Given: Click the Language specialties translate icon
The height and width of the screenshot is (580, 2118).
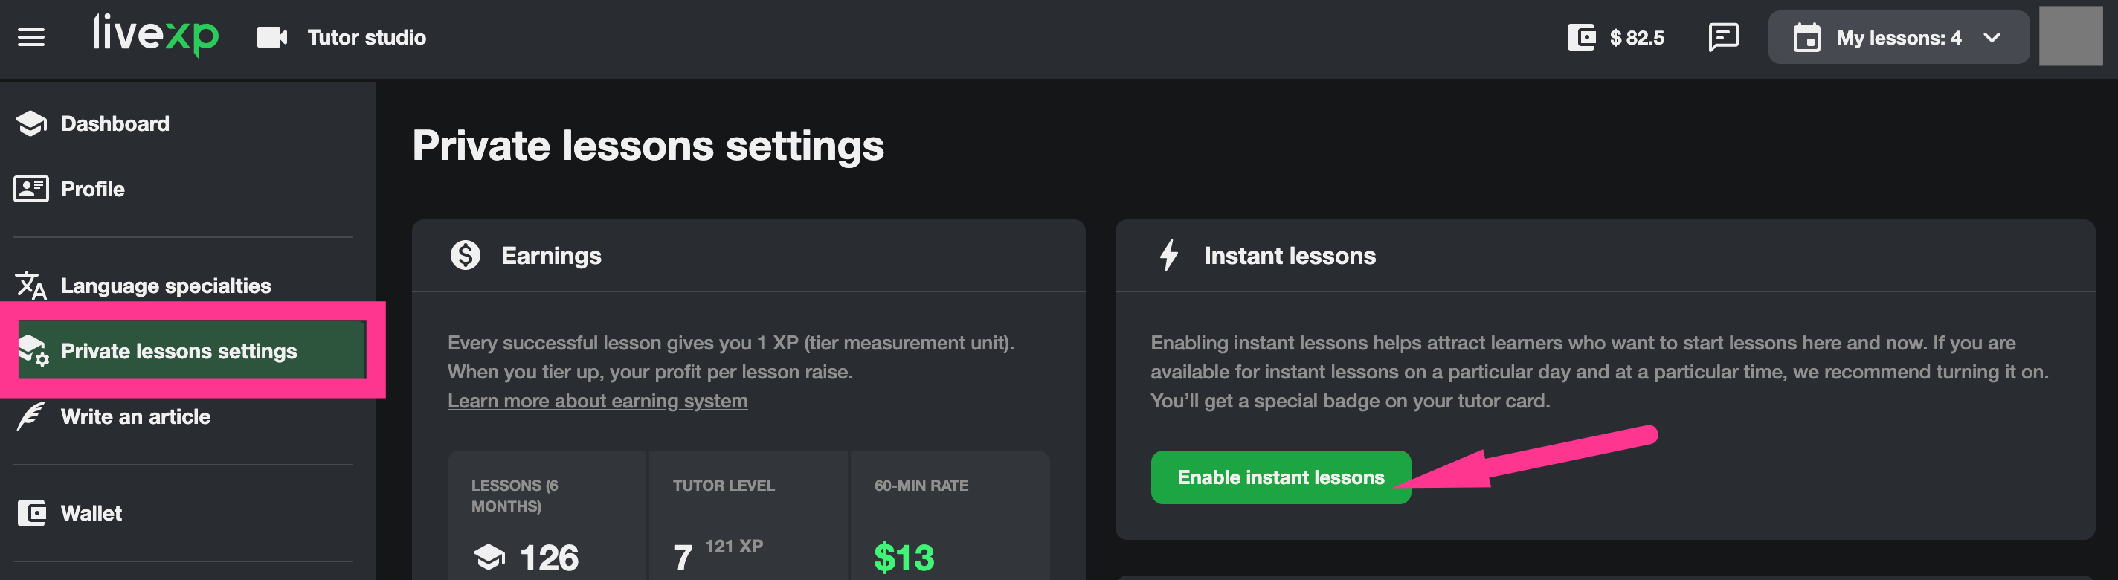Looking at the screenshot, I should (31, 286).
